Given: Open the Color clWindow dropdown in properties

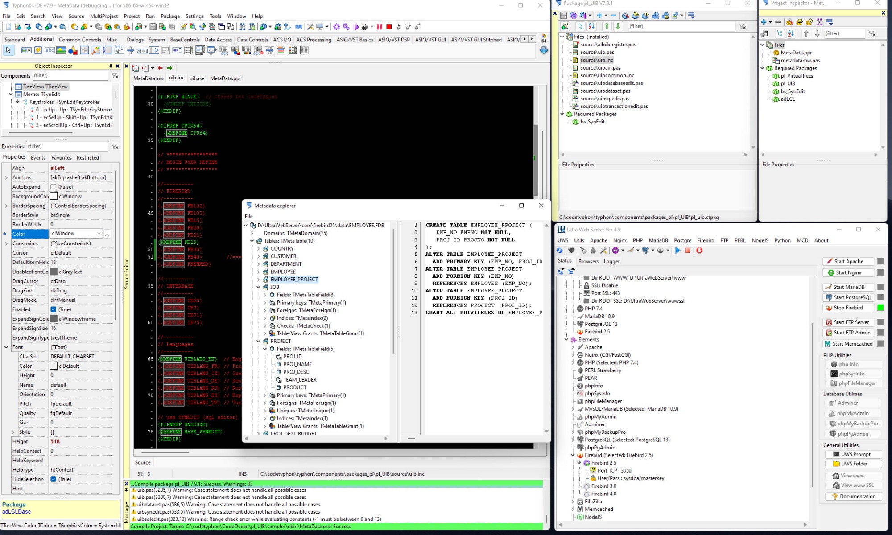Looking at the screenshot, I should pyautogui.click(x=99, y=234).
